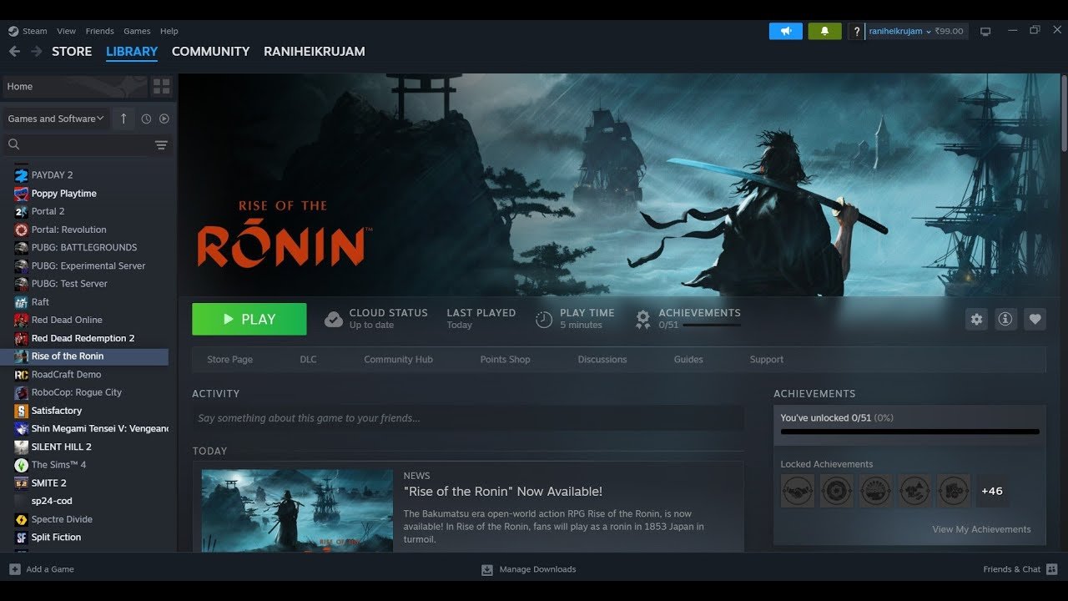Go to the COMMUNITY tab

pyautogui.click(x=210, y=52)
